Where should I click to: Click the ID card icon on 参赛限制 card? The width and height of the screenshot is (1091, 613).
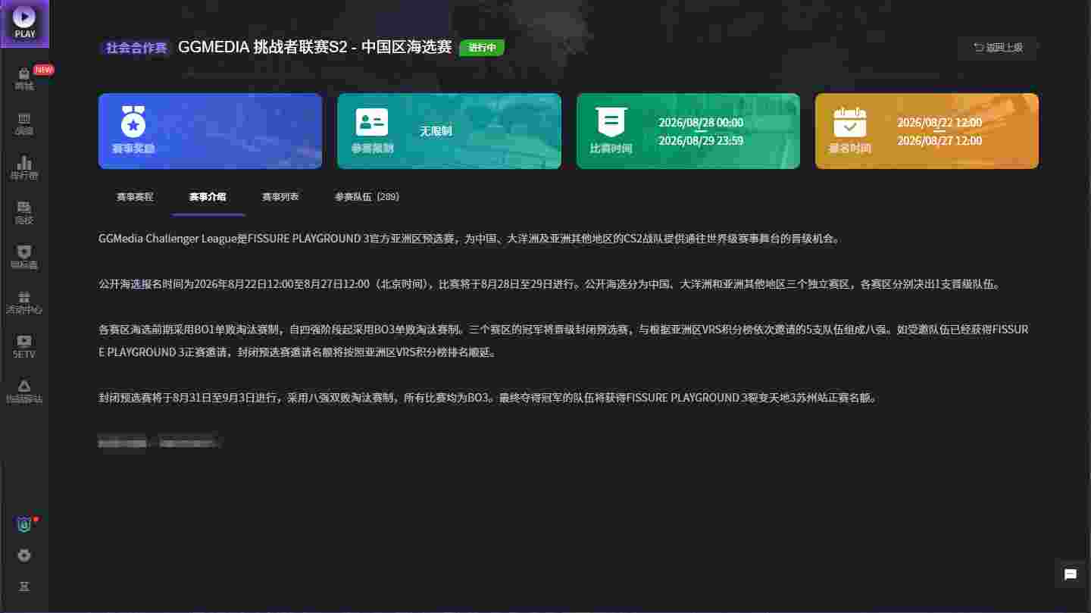pos(372,122)
